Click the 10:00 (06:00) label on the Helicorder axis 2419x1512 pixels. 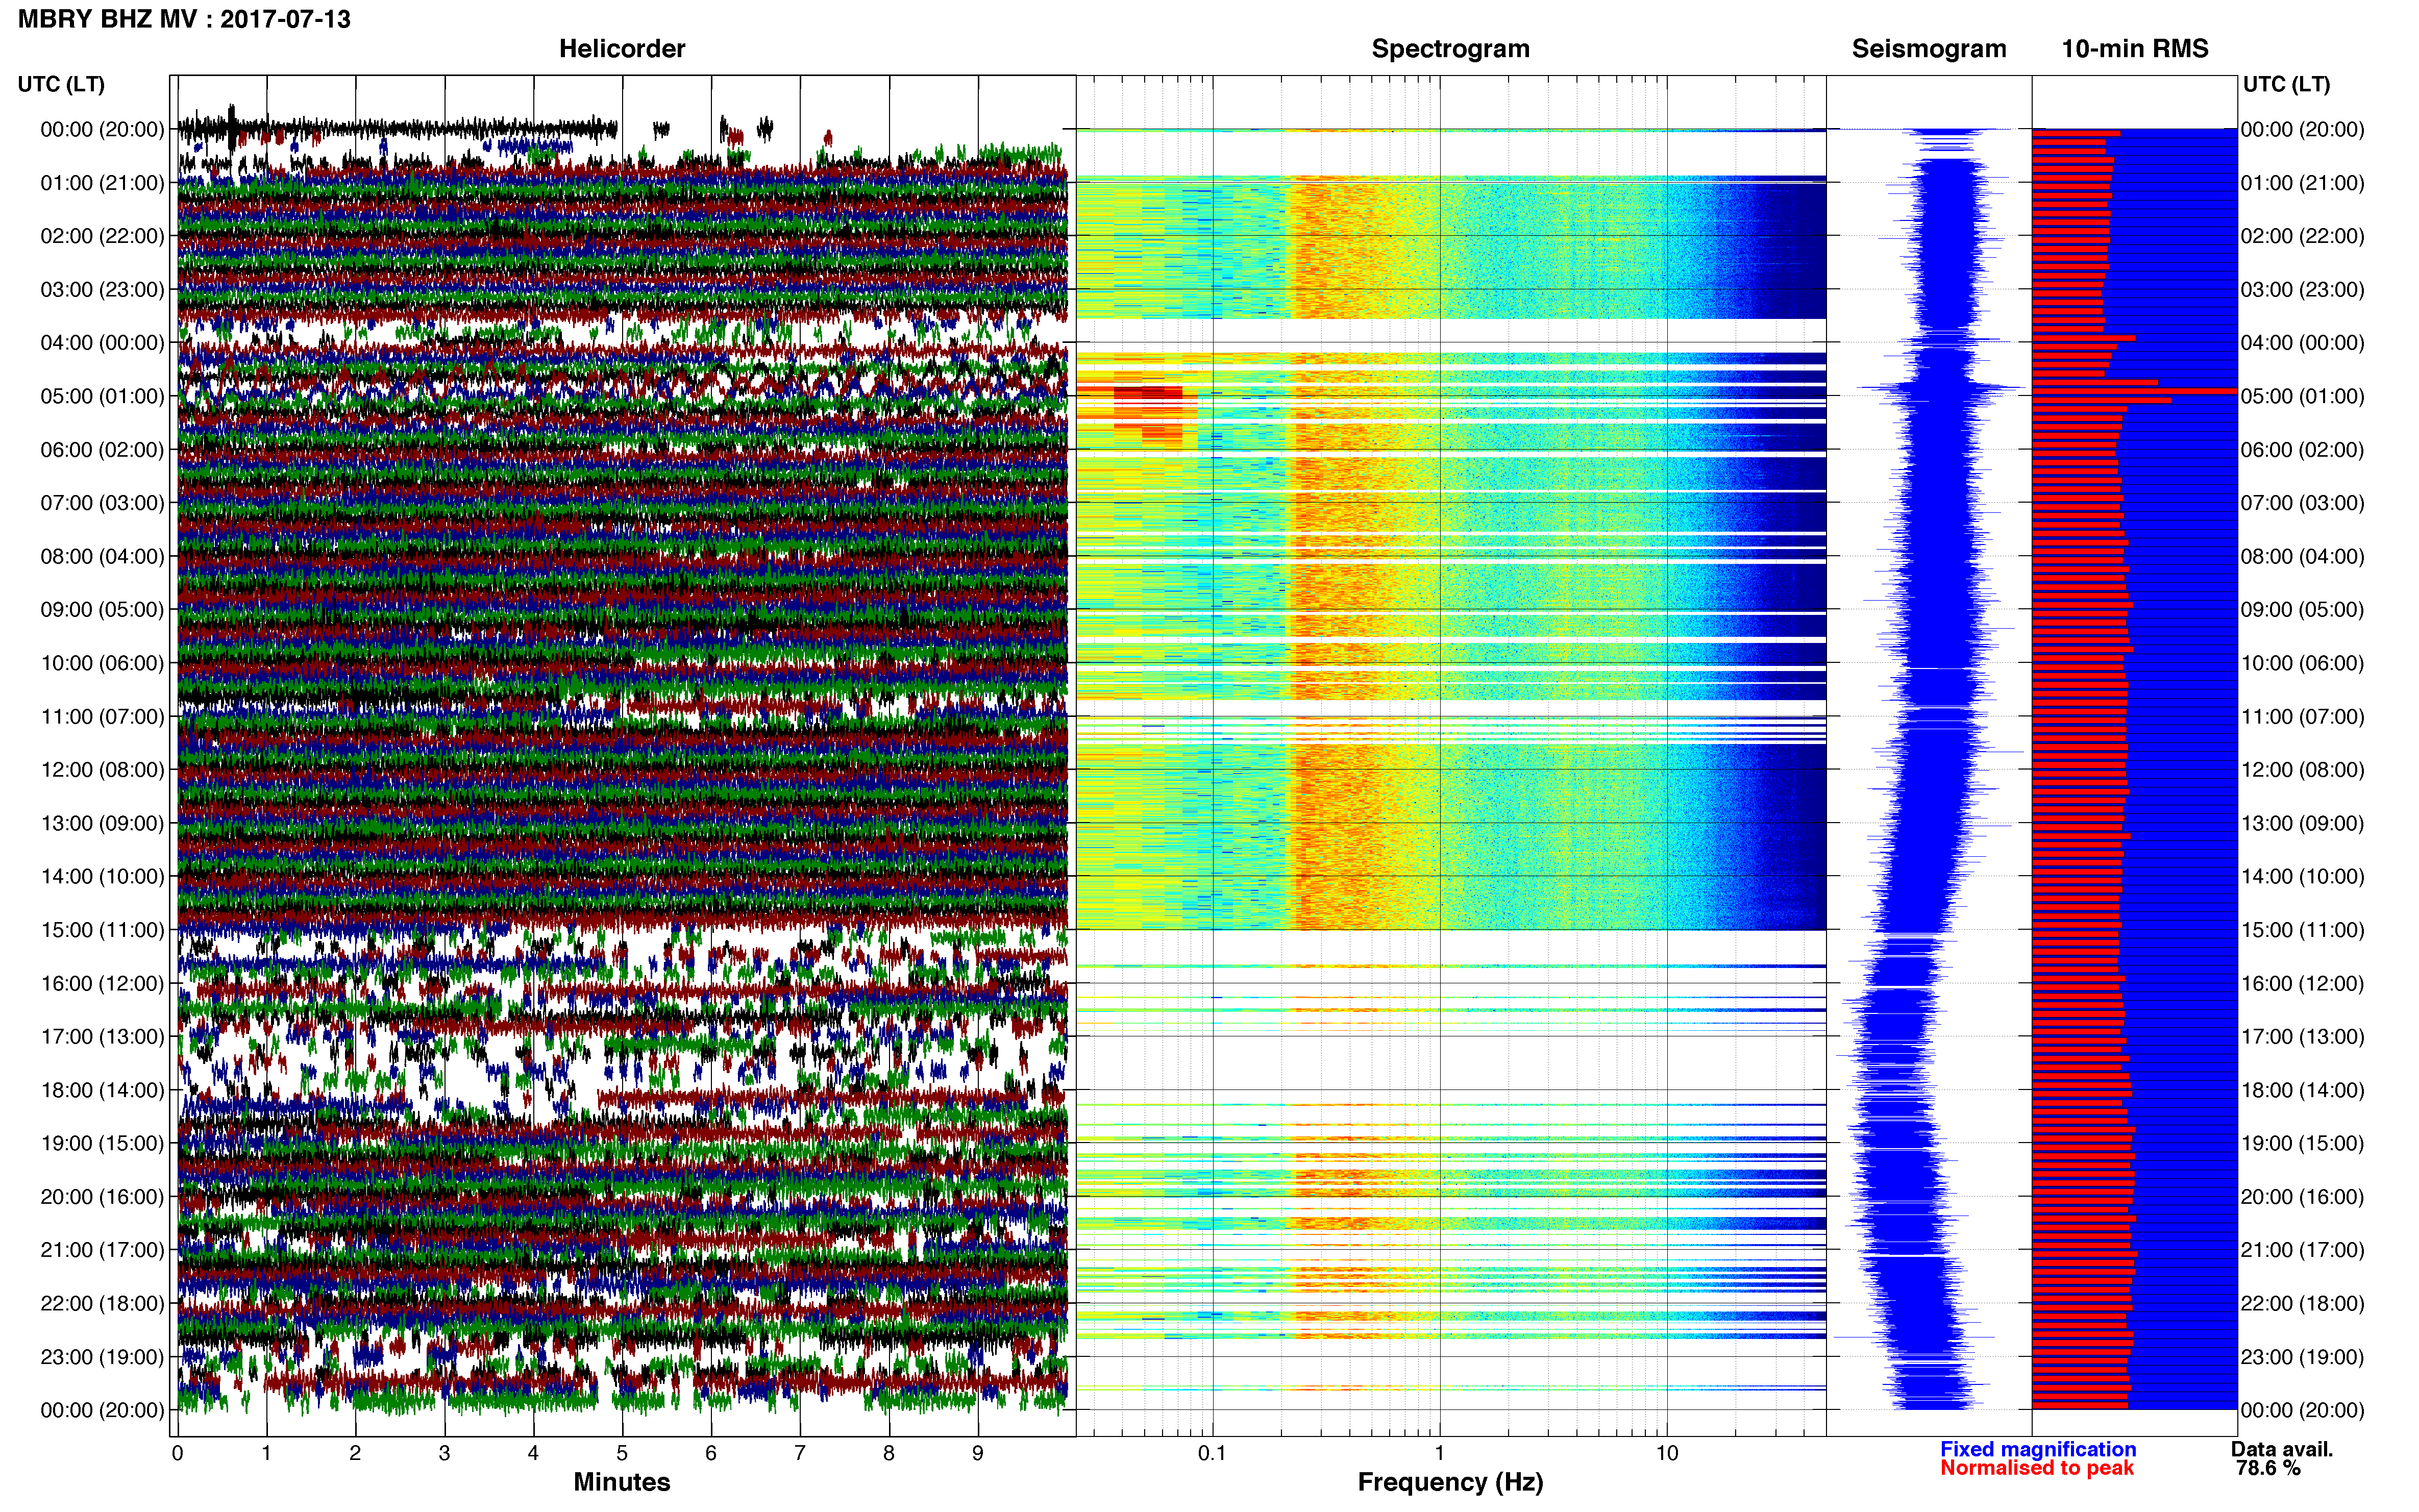[x=102, y=663]
